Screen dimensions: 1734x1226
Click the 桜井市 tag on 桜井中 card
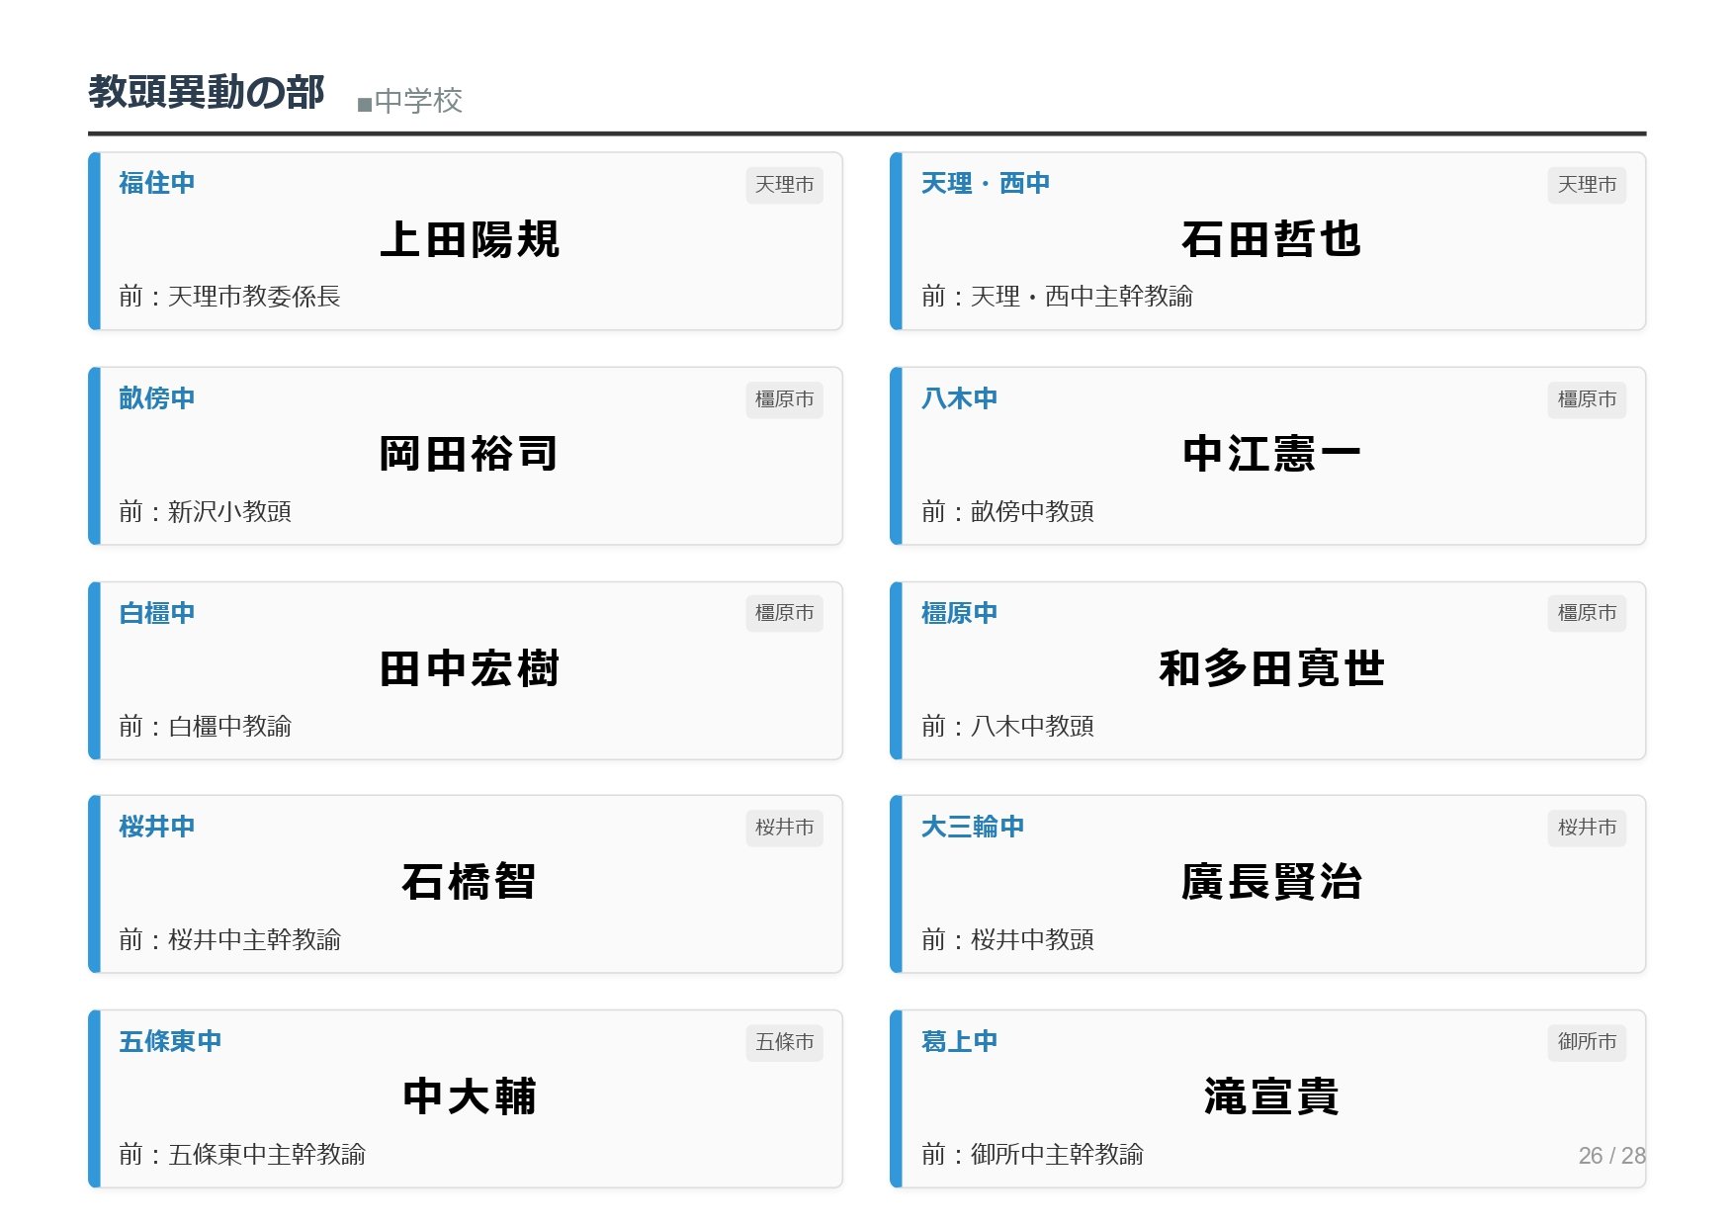point(784,828)
